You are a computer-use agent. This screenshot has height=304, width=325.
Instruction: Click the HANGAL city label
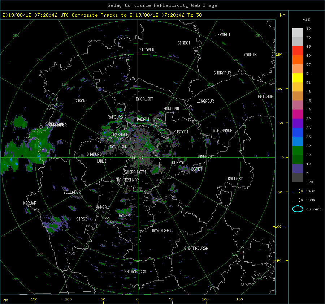pyautogui.click(x=102, y=207)
